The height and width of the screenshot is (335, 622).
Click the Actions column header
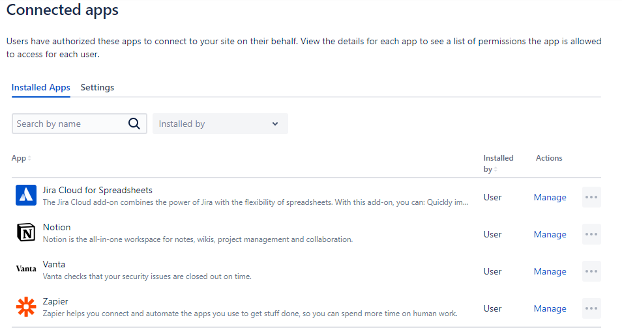(x=549, y=158)
